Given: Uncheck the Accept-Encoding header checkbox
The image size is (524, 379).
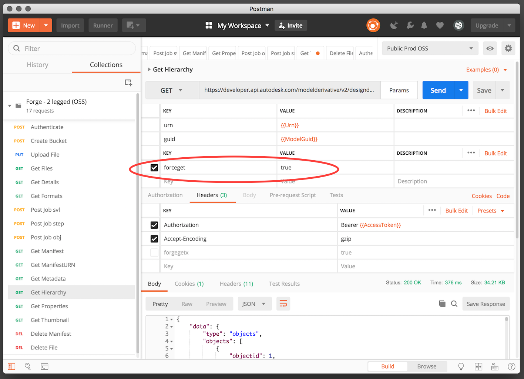Looking at the screenshot, I should [154, 239].
